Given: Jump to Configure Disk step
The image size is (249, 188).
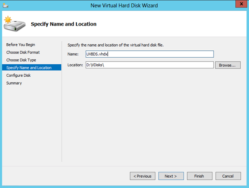Looking at the screenshot, I should click(x=19, y=75).
